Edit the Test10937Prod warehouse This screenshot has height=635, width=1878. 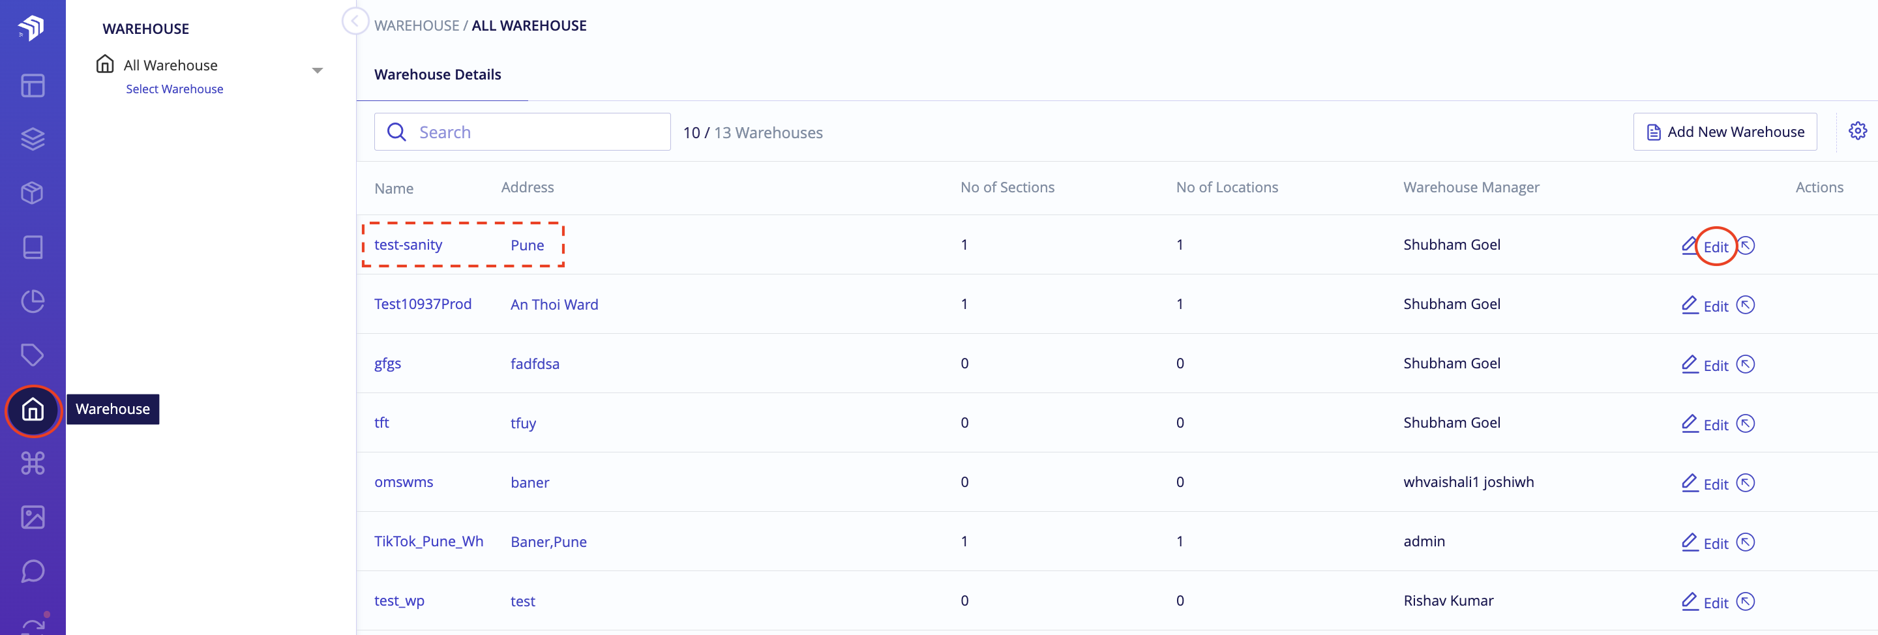pos(1716,306)
